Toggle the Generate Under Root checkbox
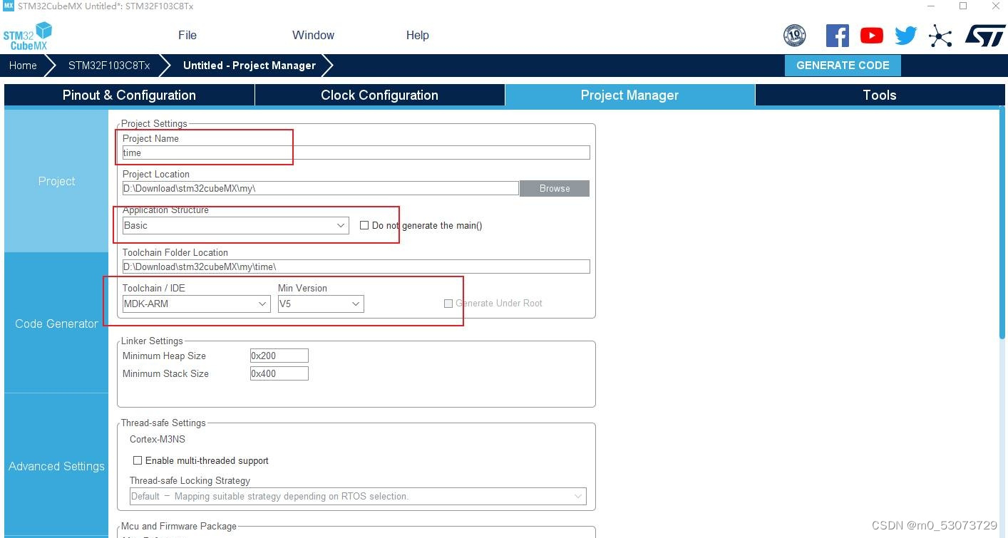Viewport: 1008px width, 538px height. pos(448,303)
